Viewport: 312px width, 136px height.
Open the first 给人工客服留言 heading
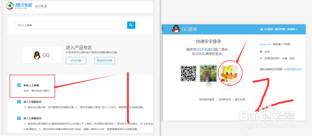click(x=33, y=102)
